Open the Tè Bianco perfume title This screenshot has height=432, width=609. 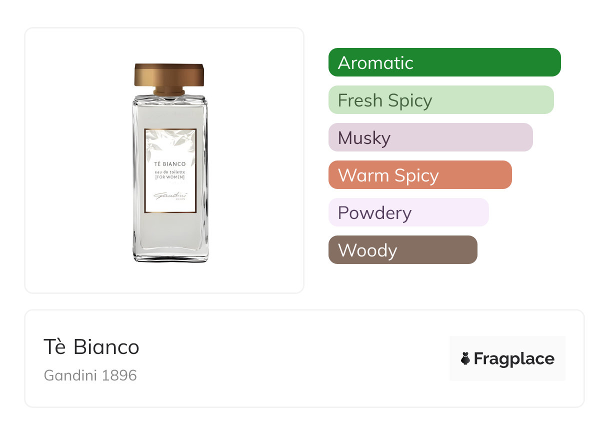91,347
